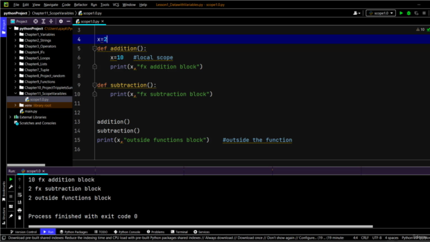Close the scope1.0.py editor tab
This screenshot has width=430, height=242.
coord(103,21)
